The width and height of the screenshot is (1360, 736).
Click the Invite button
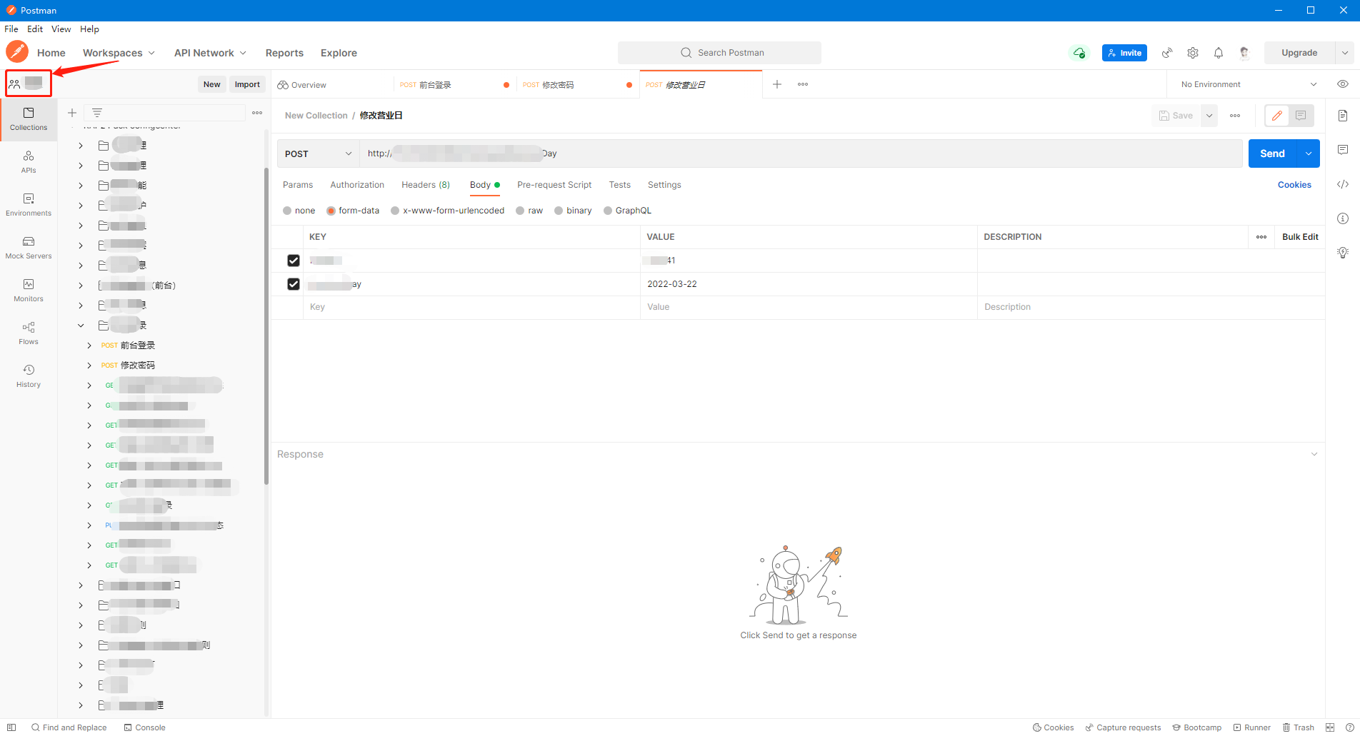point(1124,53)
